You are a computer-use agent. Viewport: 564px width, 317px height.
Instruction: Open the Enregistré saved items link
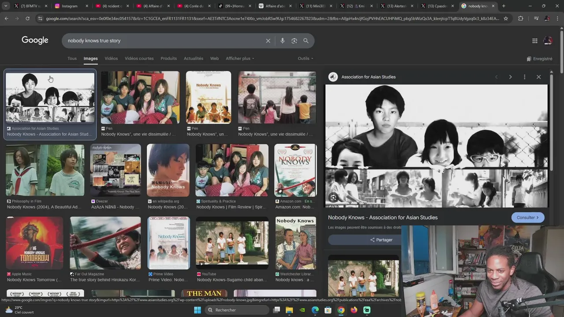[x=539, y=59]
